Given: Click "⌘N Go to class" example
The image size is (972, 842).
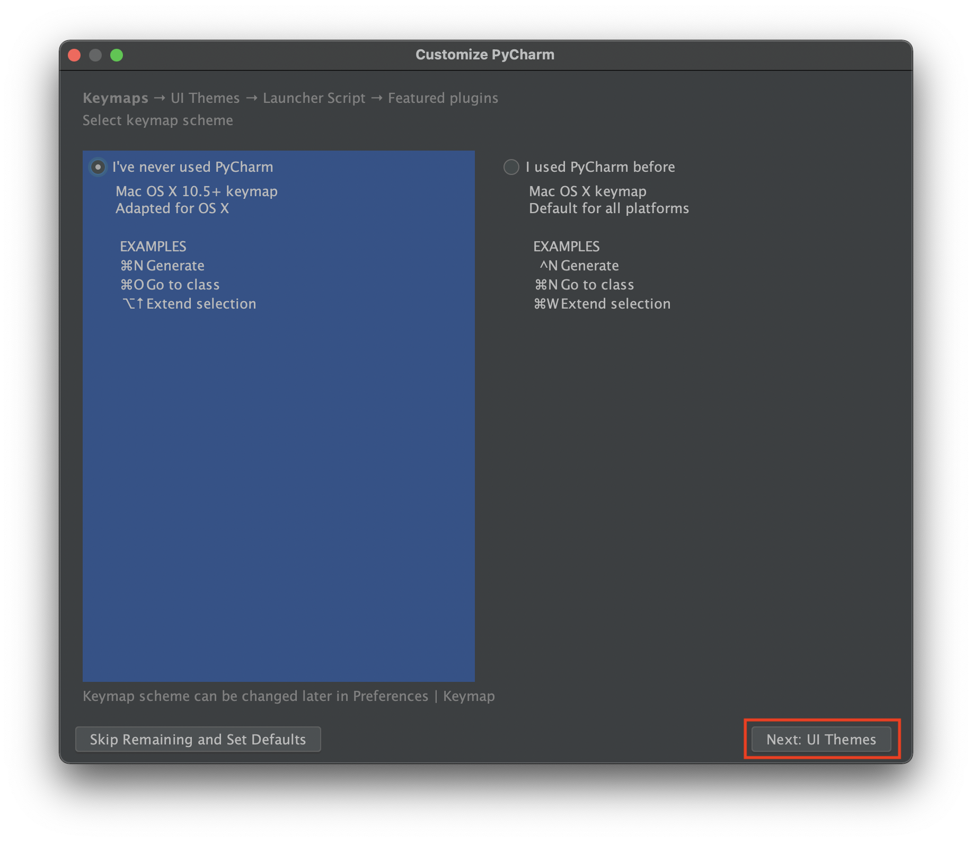Looking at the screenshot, I should tap(584, 285).
